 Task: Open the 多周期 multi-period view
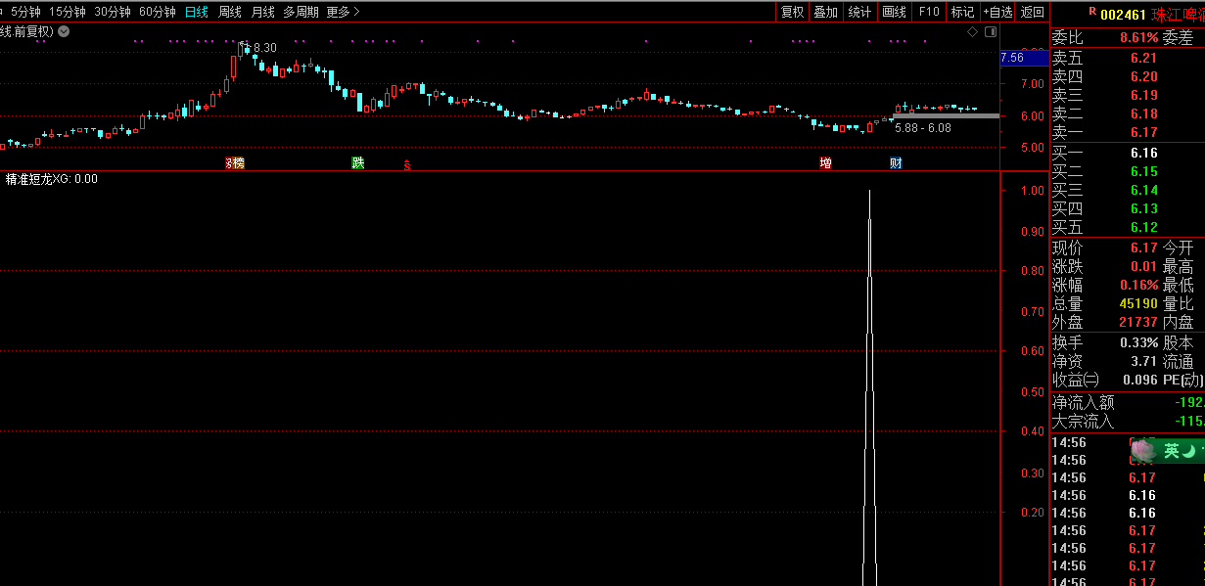click(x=301, y=12)
